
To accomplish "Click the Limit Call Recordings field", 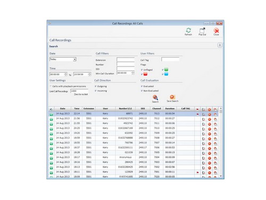I will tap(79, 91).
